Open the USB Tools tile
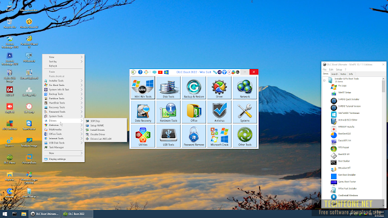The height and width of the screenshot is (218, 388). tap(169, 136)
